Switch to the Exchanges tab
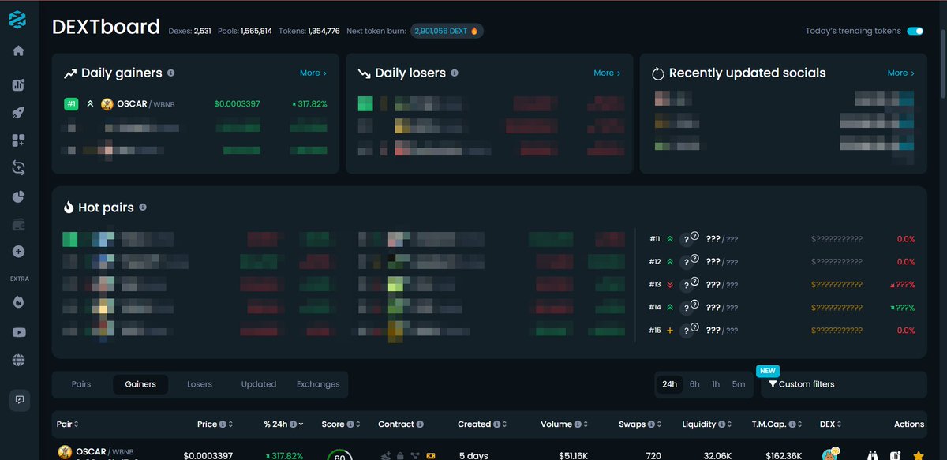 [318, 384]
